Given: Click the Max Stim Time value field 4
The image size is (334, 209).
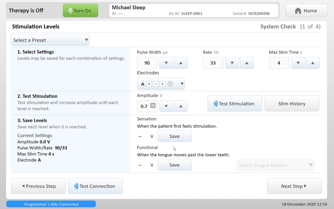Looking at the screenshot, I should tap(279, 63).
